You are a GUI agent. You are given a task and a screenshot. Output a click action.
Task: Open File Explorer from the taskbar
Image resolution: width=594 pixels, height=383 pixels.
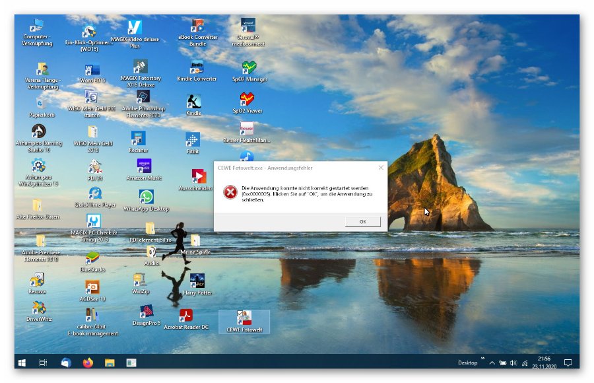tap(110, 363)
